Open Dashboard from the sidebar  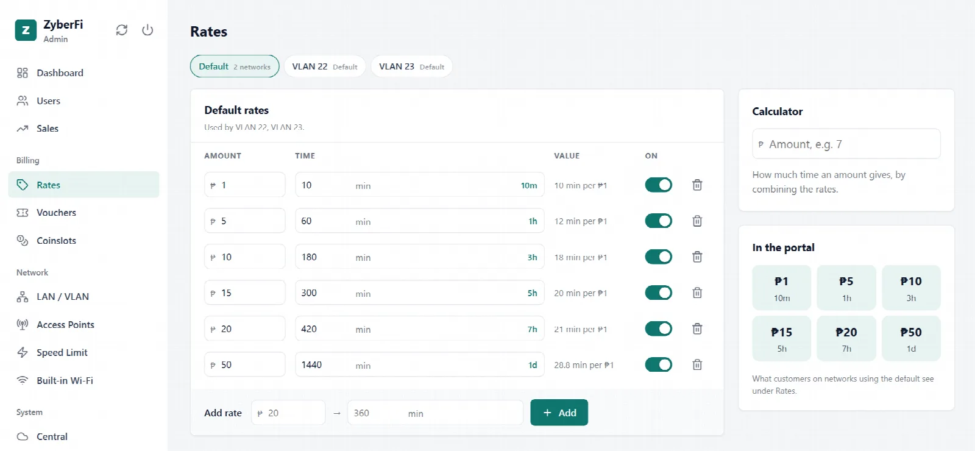click(83, 73)
